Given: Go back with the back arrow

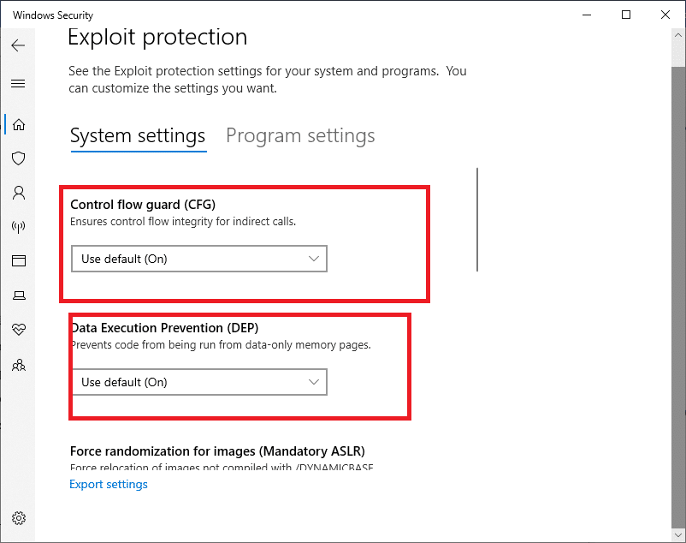Looking at the screenshot, I should pos(18,45).
